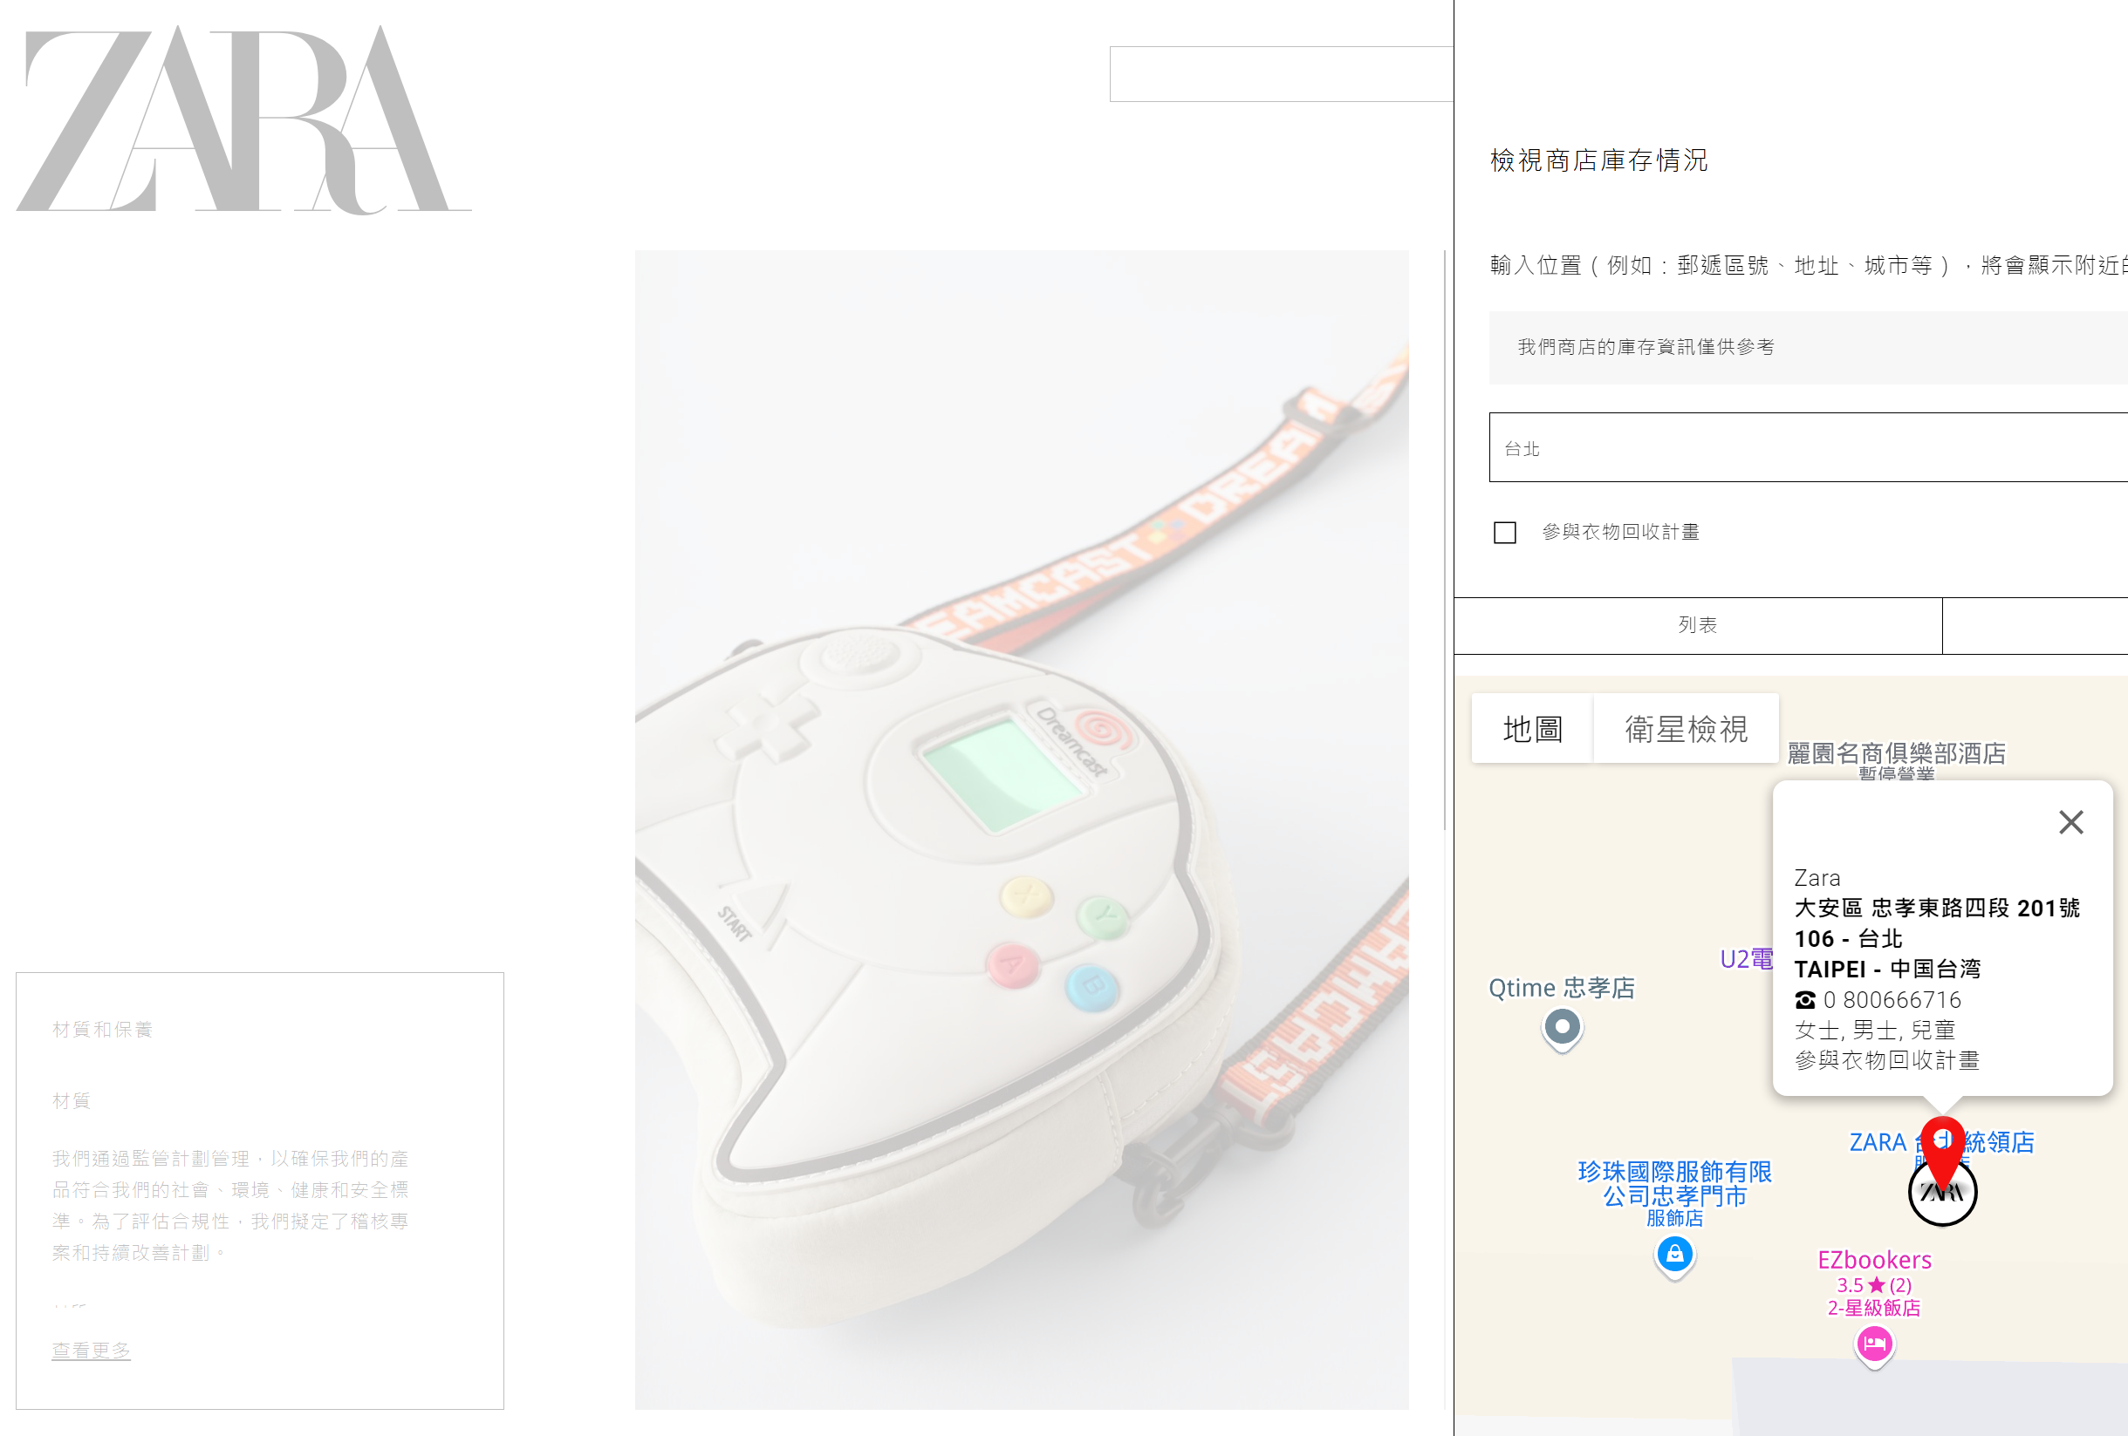
Task: Click the 麗園名商俱樂部酒店 map label
Action: coord(1895,753)
